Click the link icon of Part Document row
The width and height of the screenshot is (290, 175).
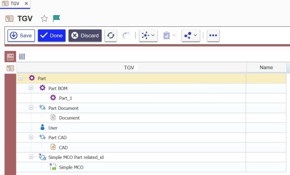click(42, 107)
